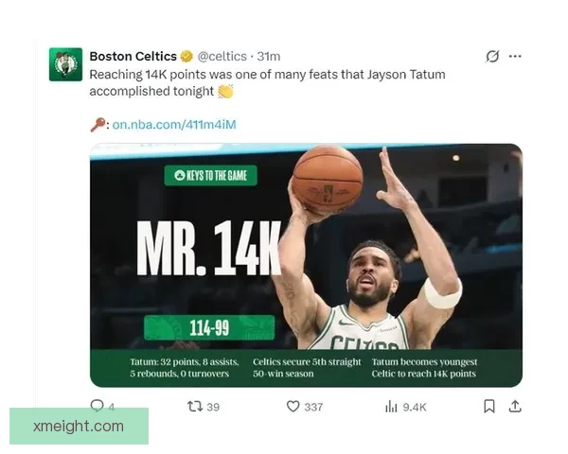Bookmark this Celtics tweet

(489, 406)
